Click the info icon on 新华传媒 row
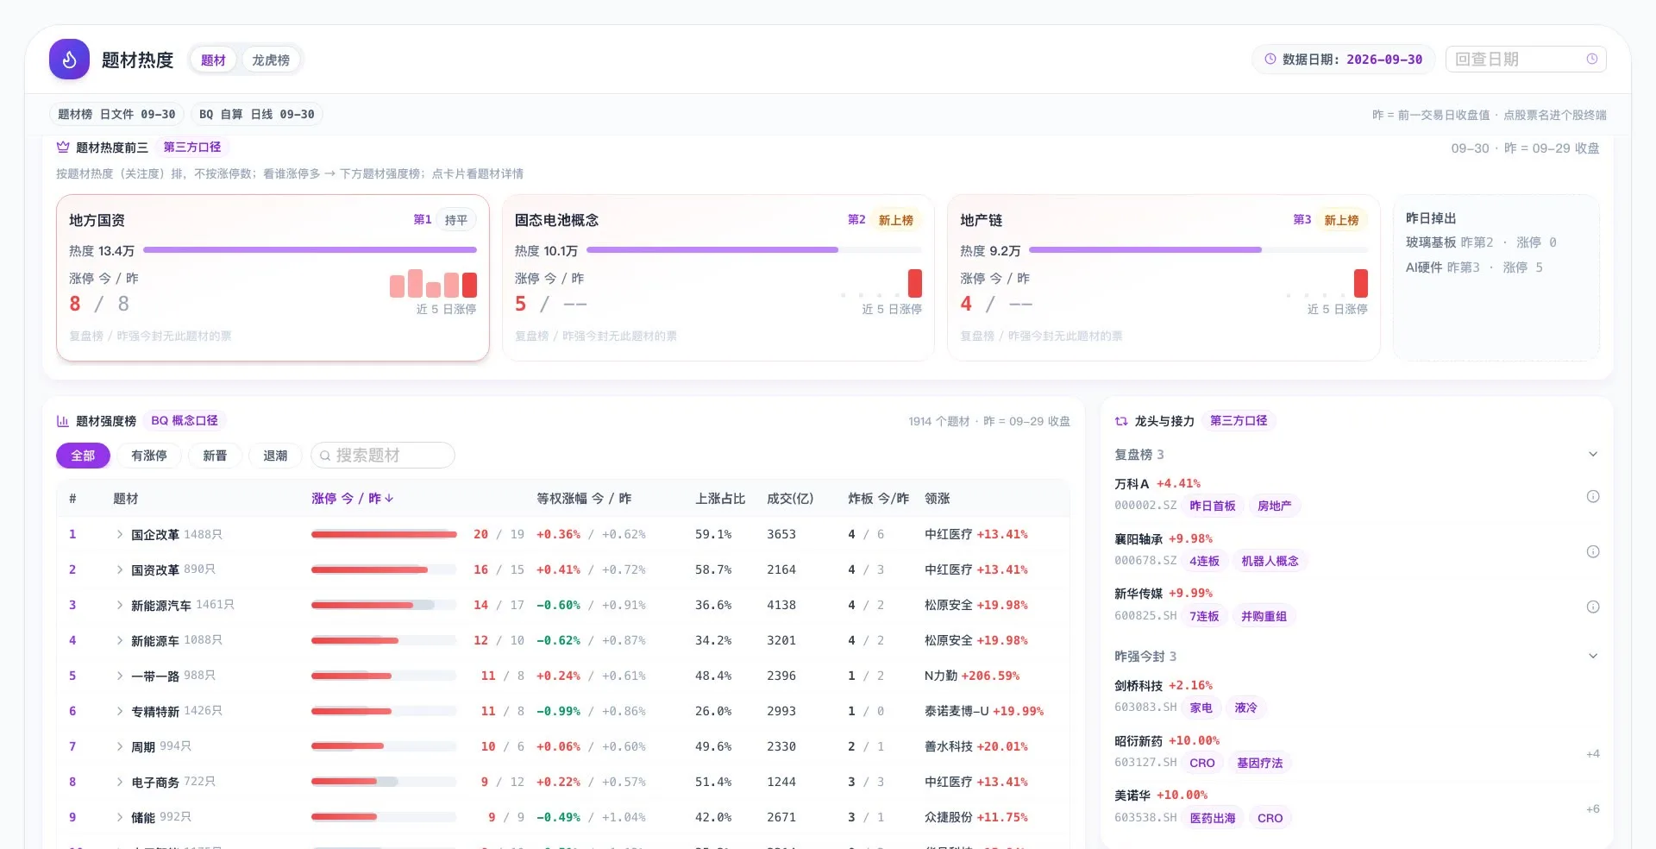This screenshot has height=849, width=1656. coord(1593,607)
